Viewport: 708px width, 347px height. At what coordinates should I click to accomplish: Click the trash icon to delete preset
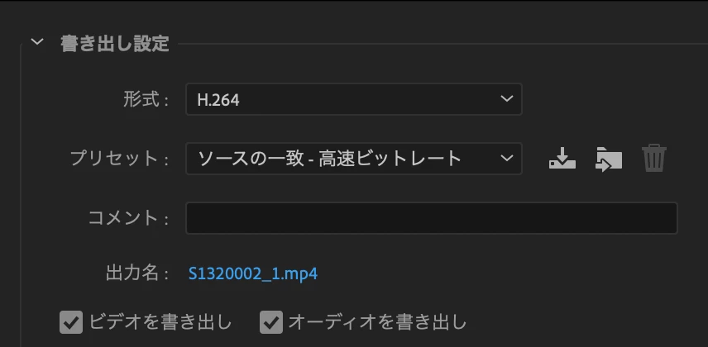653,158
